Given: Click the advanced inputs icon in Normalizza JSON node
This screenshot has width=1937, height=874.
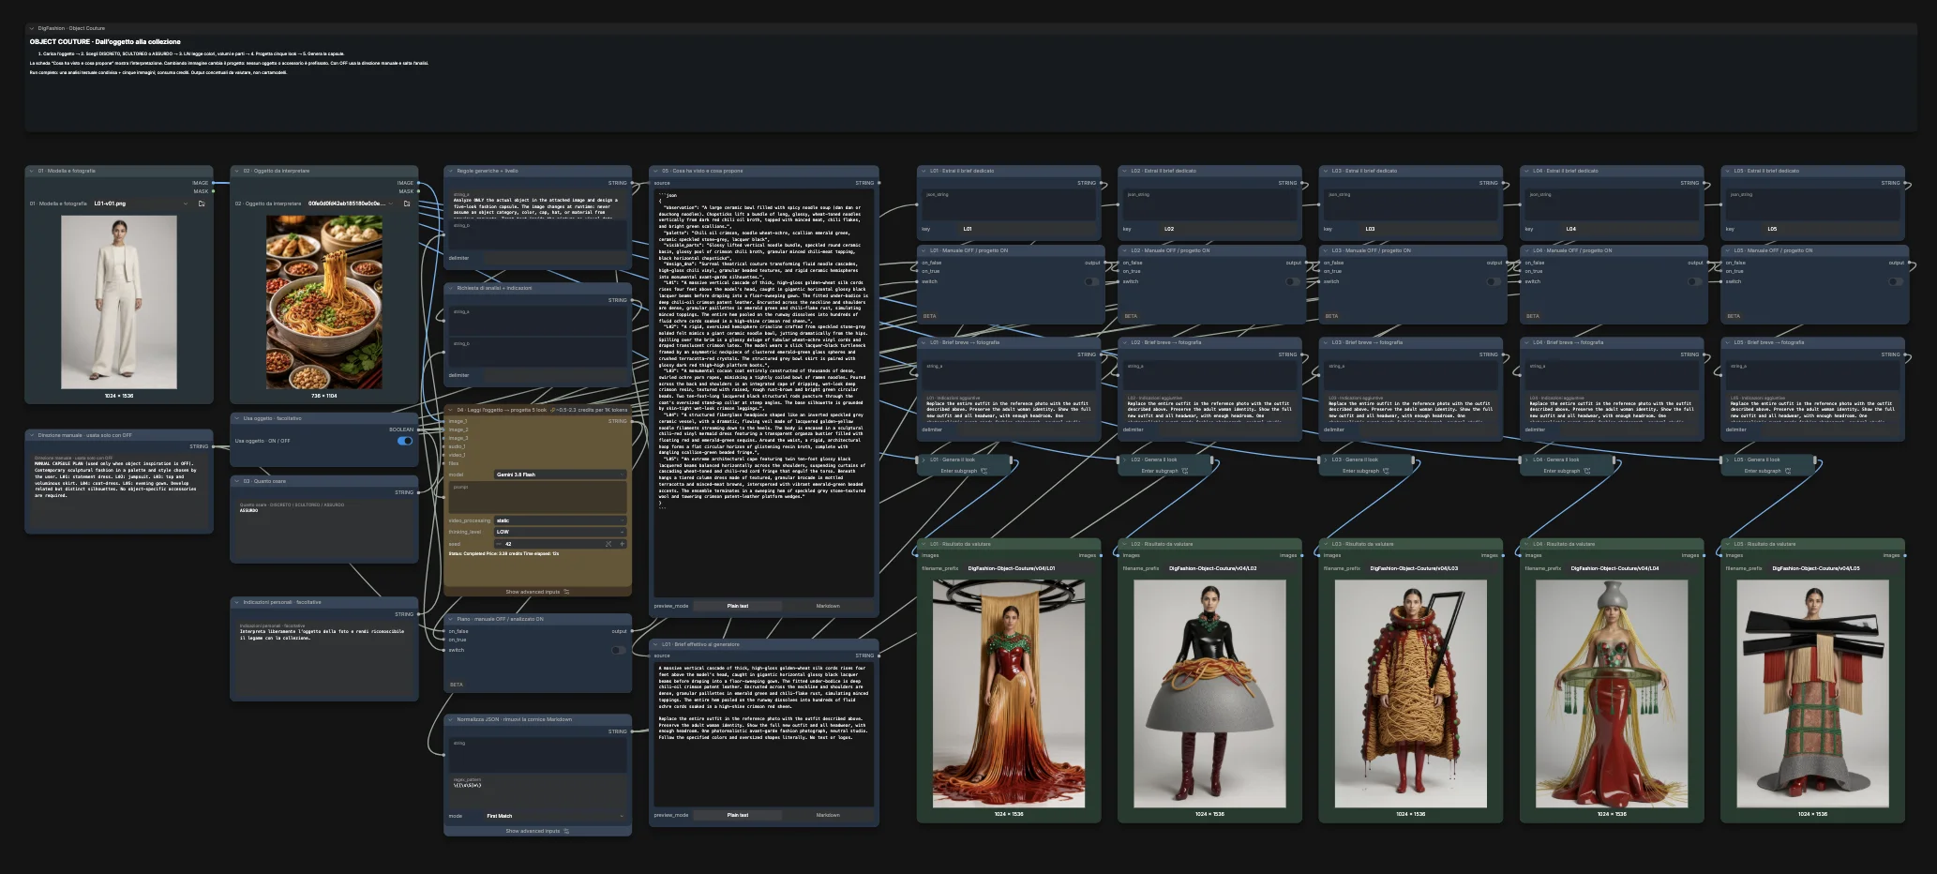Looking at the screenshot, I should point(566,831).
